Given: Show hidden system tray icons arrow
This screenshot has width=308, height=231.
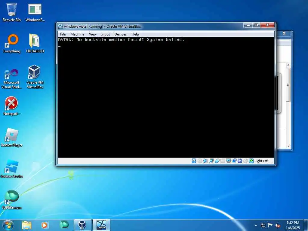Looking at the screenshot, I should pyautogui.click(x=256, y=225).
